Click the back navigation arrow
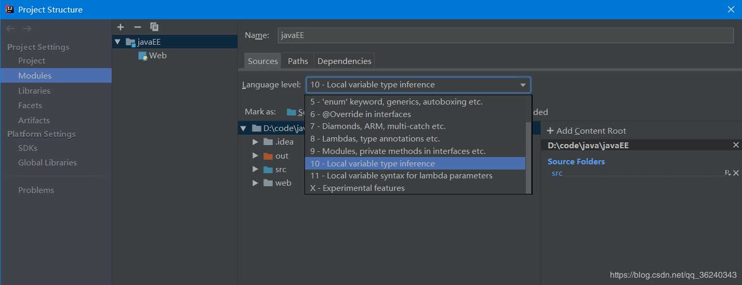This screenshot has width=742, height=285. (10, 29)
